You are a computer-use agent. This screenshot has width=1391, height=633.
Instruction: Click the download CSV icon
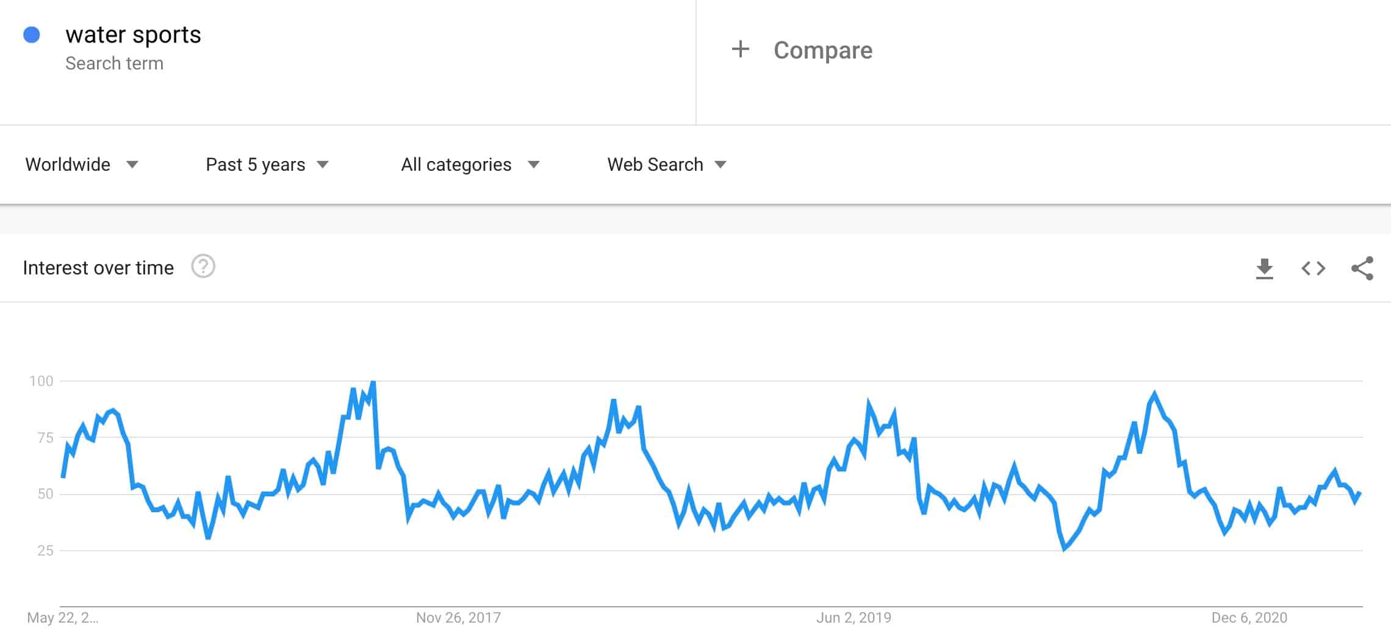1264,268
